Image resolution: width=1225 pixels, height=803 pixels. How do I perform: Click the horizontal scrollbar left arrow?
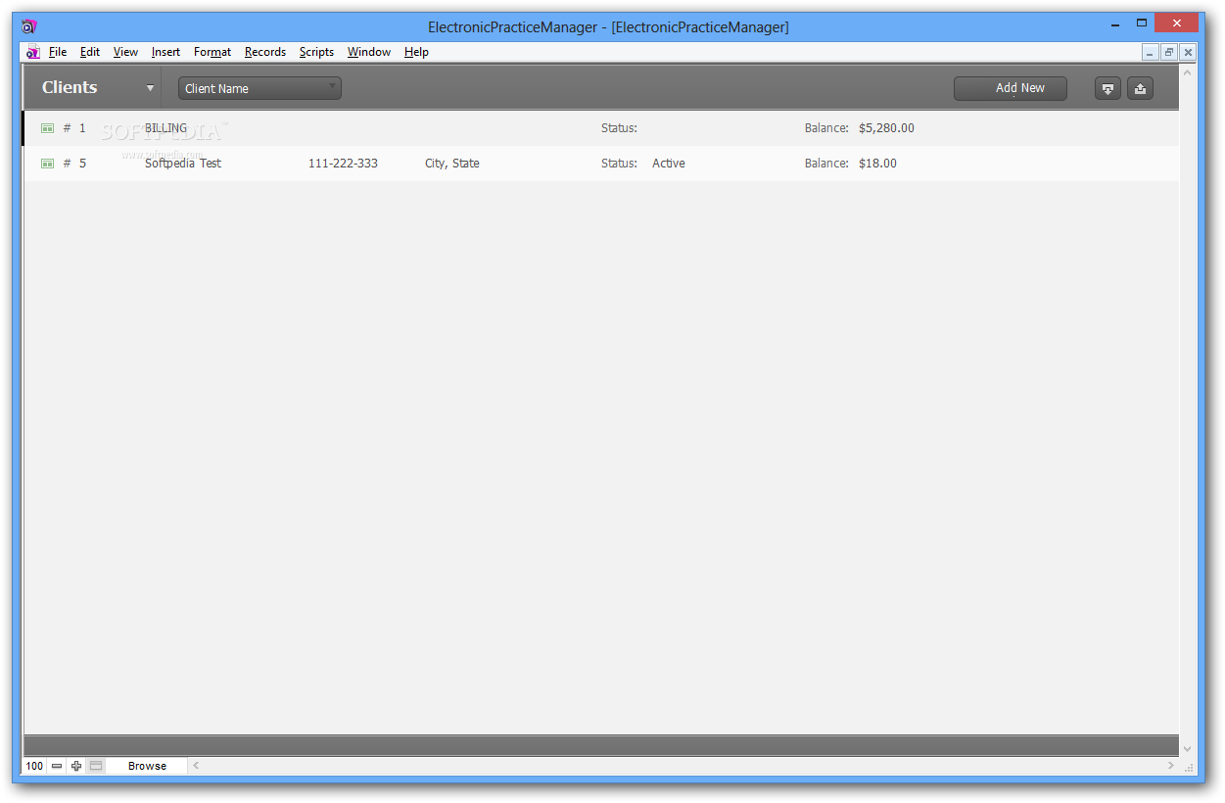pyautogui.click(x=195, y=766)
